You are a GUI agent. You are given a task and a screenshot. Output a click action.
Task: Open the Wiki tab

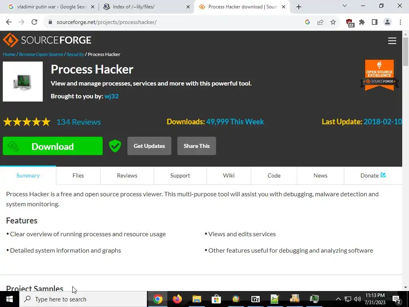[229, 175]
